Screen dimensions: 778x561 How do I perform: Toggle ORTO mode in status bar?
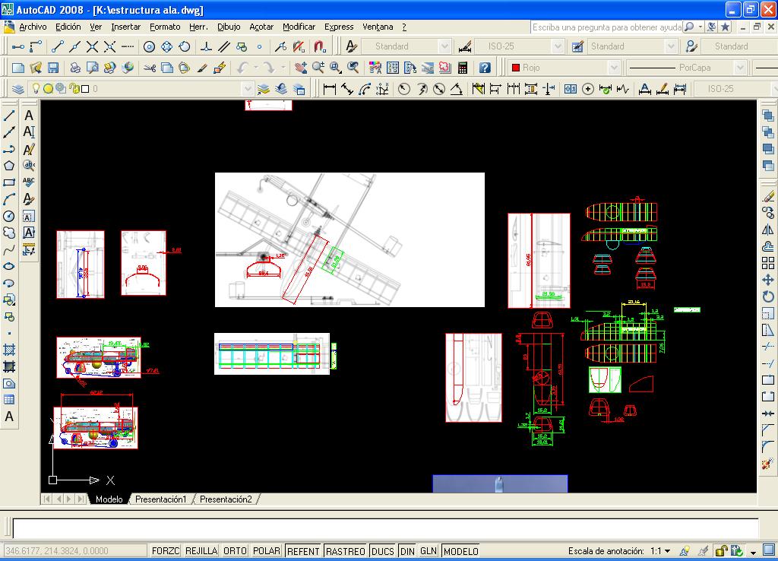click(x=235, y=551)
